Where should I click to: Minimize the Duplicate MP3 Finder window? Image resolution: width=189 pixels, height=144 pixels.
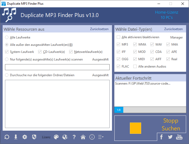159,4
